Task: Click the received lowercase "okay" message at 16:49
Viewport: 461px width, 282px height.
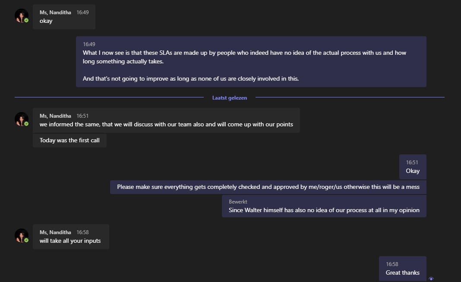Action: (x=46, y=21)
